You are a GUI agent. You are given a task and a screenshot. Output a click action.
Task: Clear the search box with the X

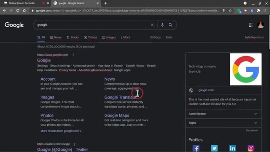[x=152, y=25]
